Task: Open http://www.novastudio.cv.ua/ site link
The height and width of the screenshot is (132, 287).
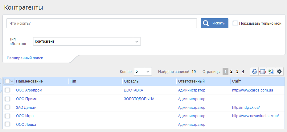Action: pyautogui.click(x=256, y=116)
